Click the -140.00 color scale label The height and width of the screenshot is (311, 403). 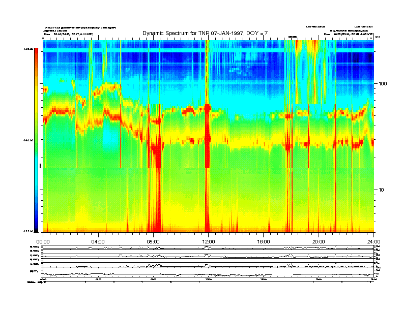coord(28,140)
